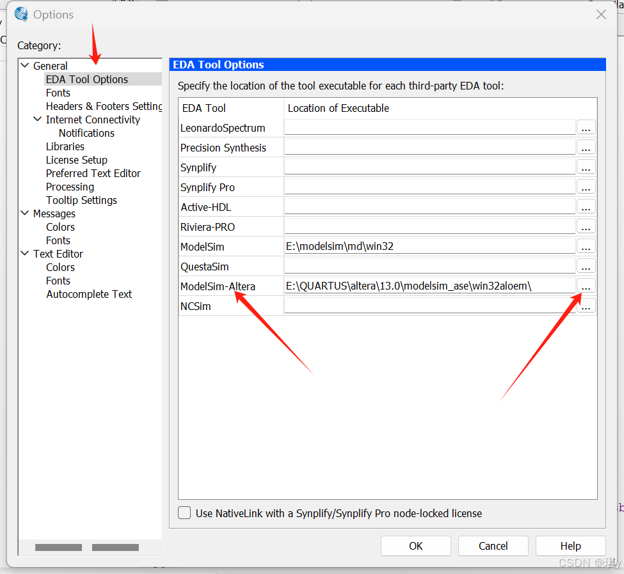
Task: Open Preferred Text Editor settings
Action: 93,173
